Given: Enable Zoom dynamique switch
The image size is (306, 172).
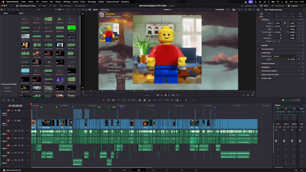Looking at the screenshot, I should (260, 49).
